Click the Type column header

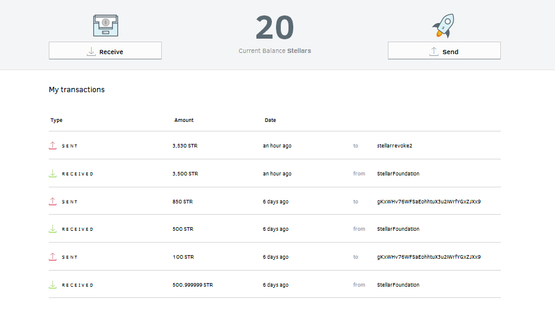(57, 120)
